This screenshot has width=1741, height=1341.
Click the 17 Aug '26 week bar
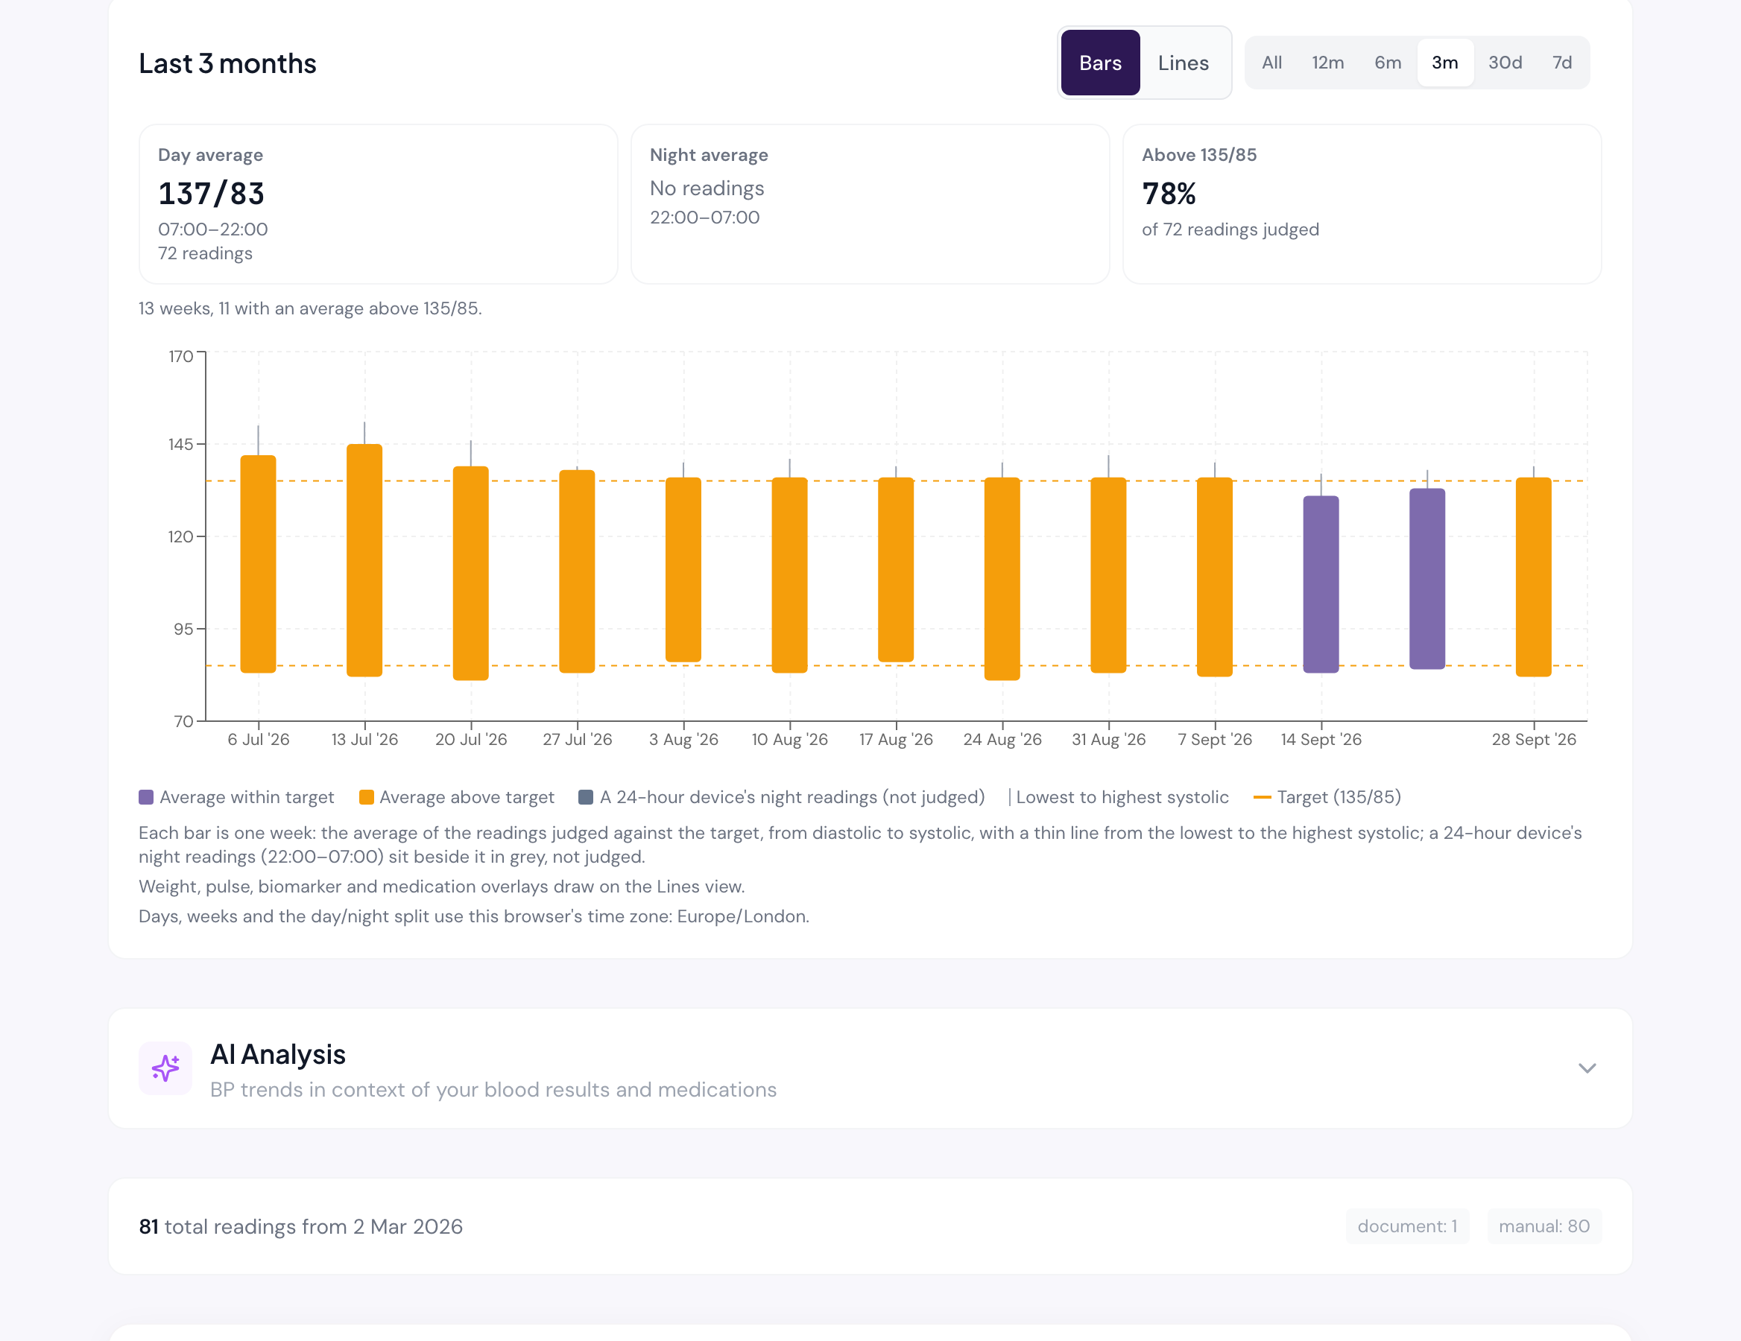click(x=896, y=570)
